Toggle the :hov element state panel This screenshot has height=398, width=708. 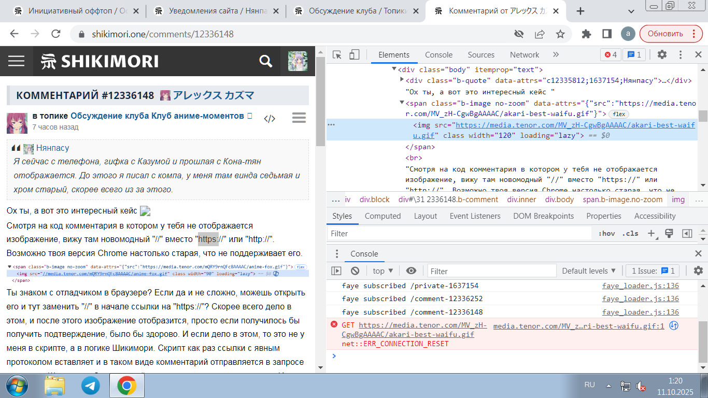click(x=606, y=234)
